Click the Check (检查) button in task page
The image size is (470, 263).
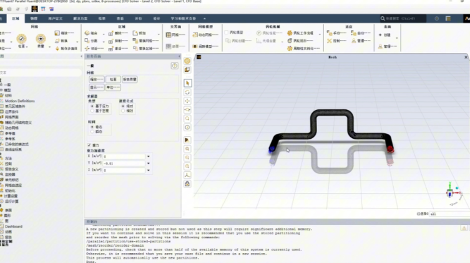tap(112, 79)
